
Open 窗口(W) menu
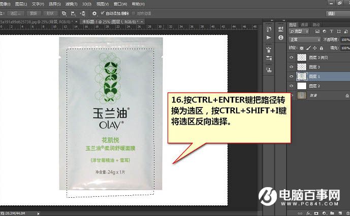click(120, 4)
